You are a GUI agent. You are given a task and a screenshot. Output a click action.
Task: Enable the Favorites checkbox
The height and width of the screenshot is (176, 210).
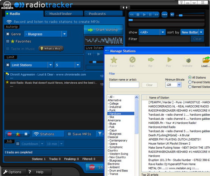(8, 41)
